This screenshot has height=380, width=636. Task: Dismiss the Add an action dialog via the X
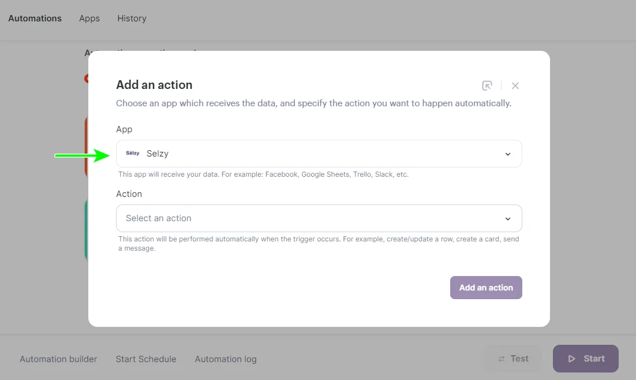(x=515, y=85)
